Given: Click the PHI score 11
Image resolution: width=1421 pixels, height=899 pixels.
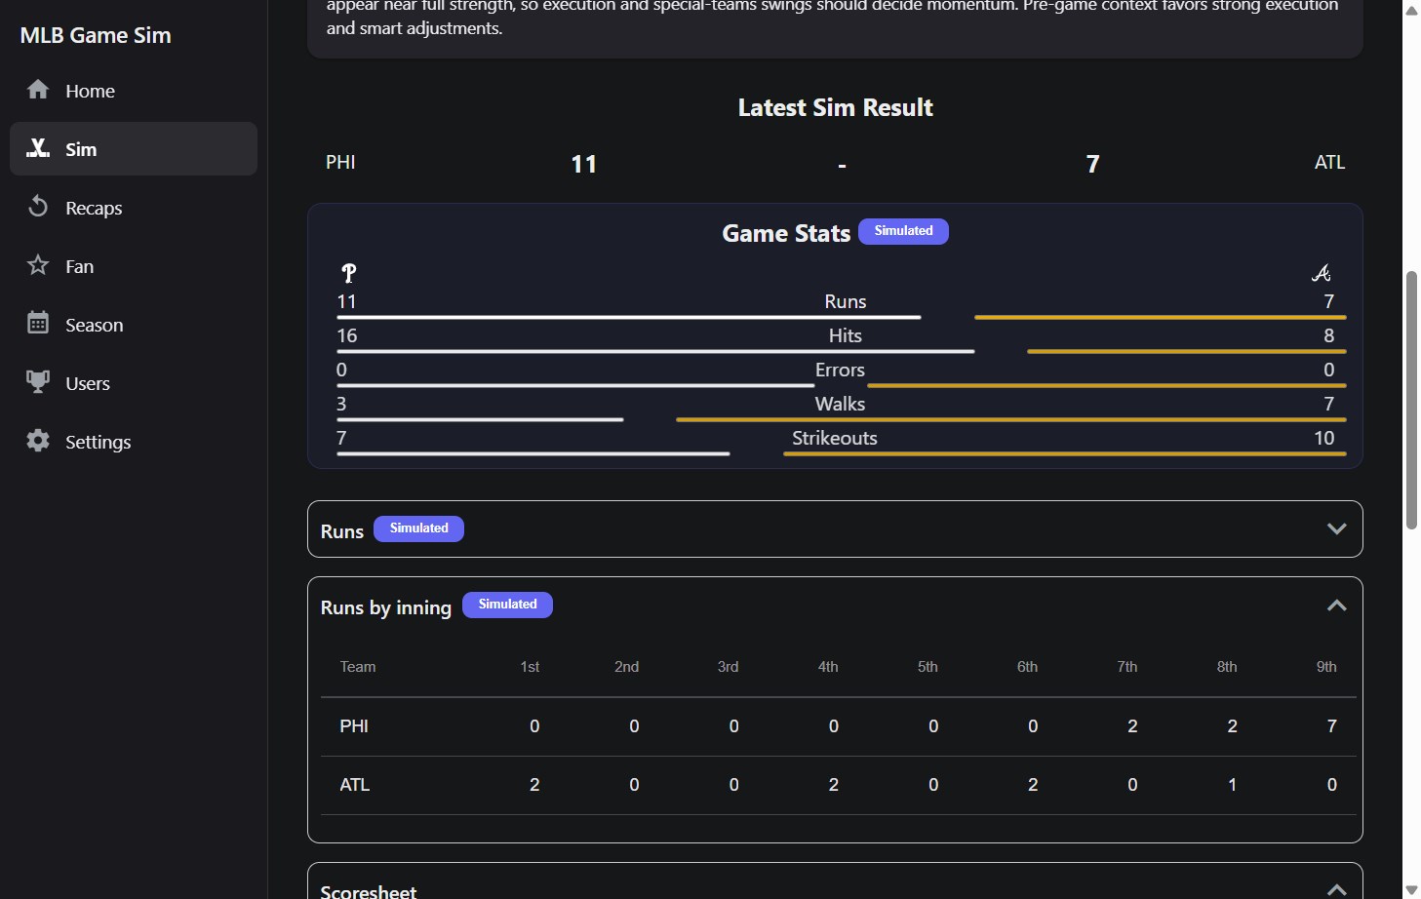Looking at the screenshot, I should [583, 164].
